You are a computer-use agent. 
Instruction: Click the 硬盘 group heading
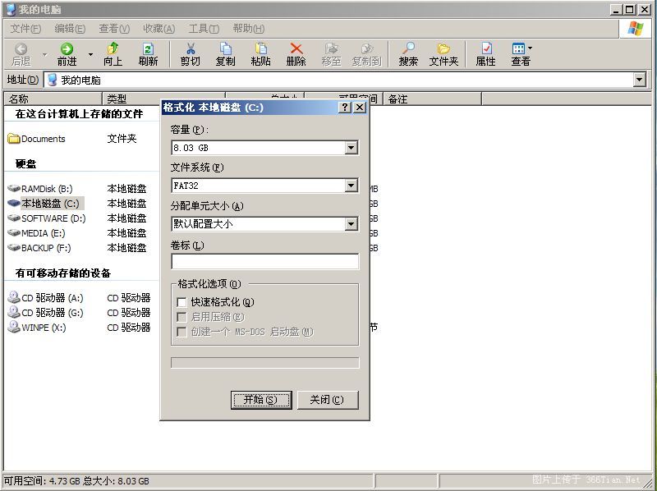pyautogui.click(x=26, y=164)
